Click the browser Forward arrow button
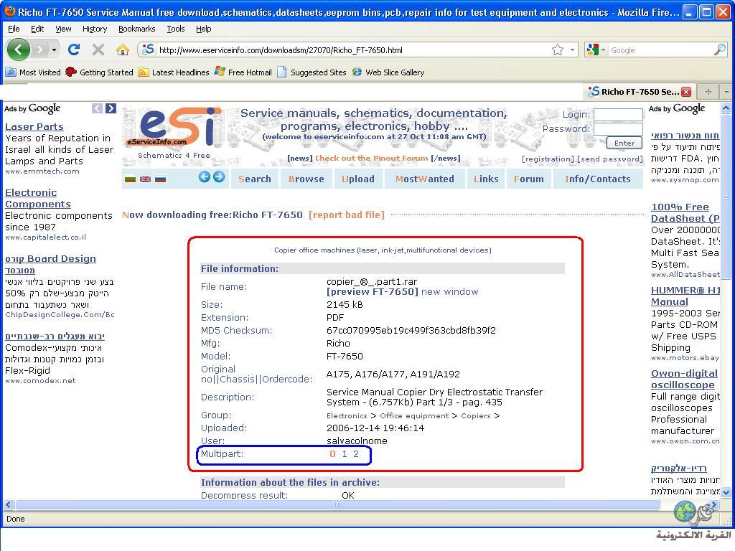735x551 pixels. coord(40,50)
